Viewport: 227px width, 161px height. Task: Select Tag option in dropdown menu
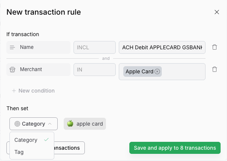click(19, 152)
